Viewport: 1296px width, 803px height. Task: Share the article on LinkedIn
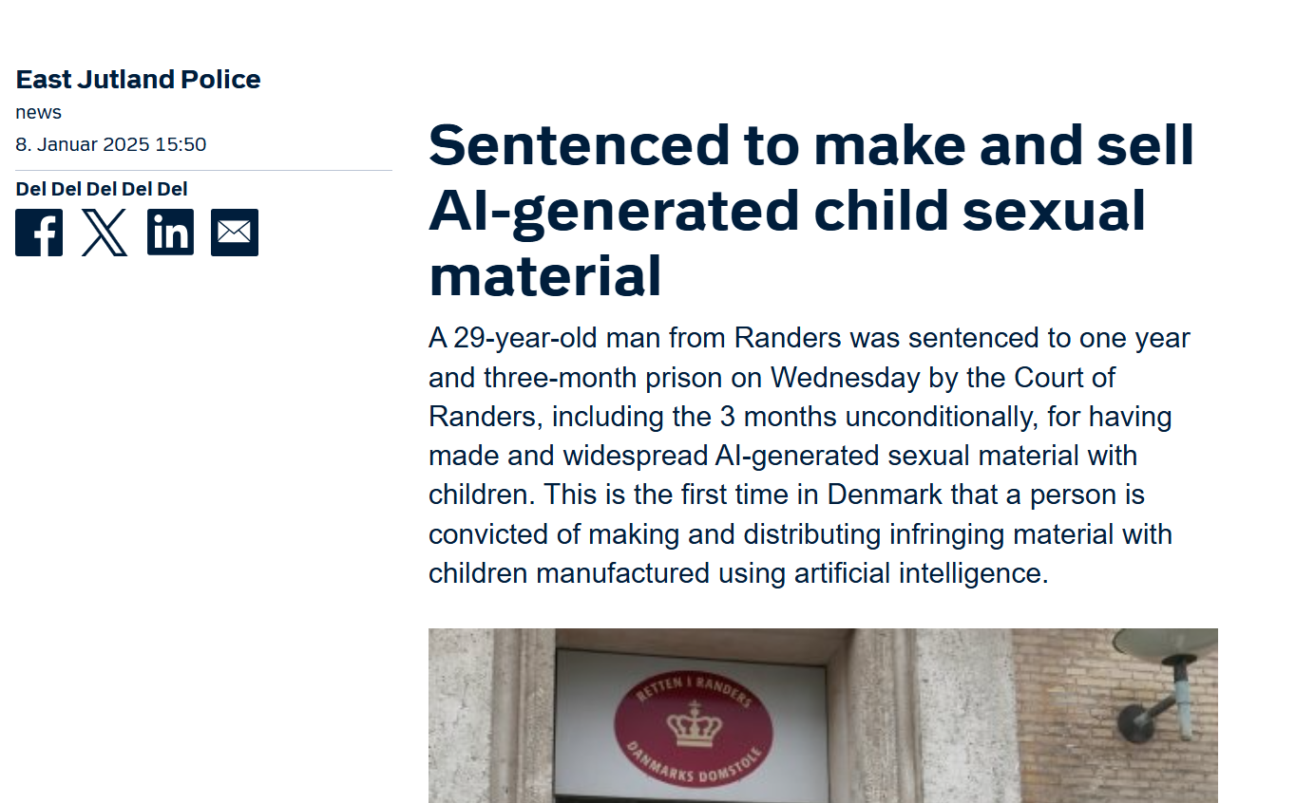pyautogui.click(x=170, y=233)
